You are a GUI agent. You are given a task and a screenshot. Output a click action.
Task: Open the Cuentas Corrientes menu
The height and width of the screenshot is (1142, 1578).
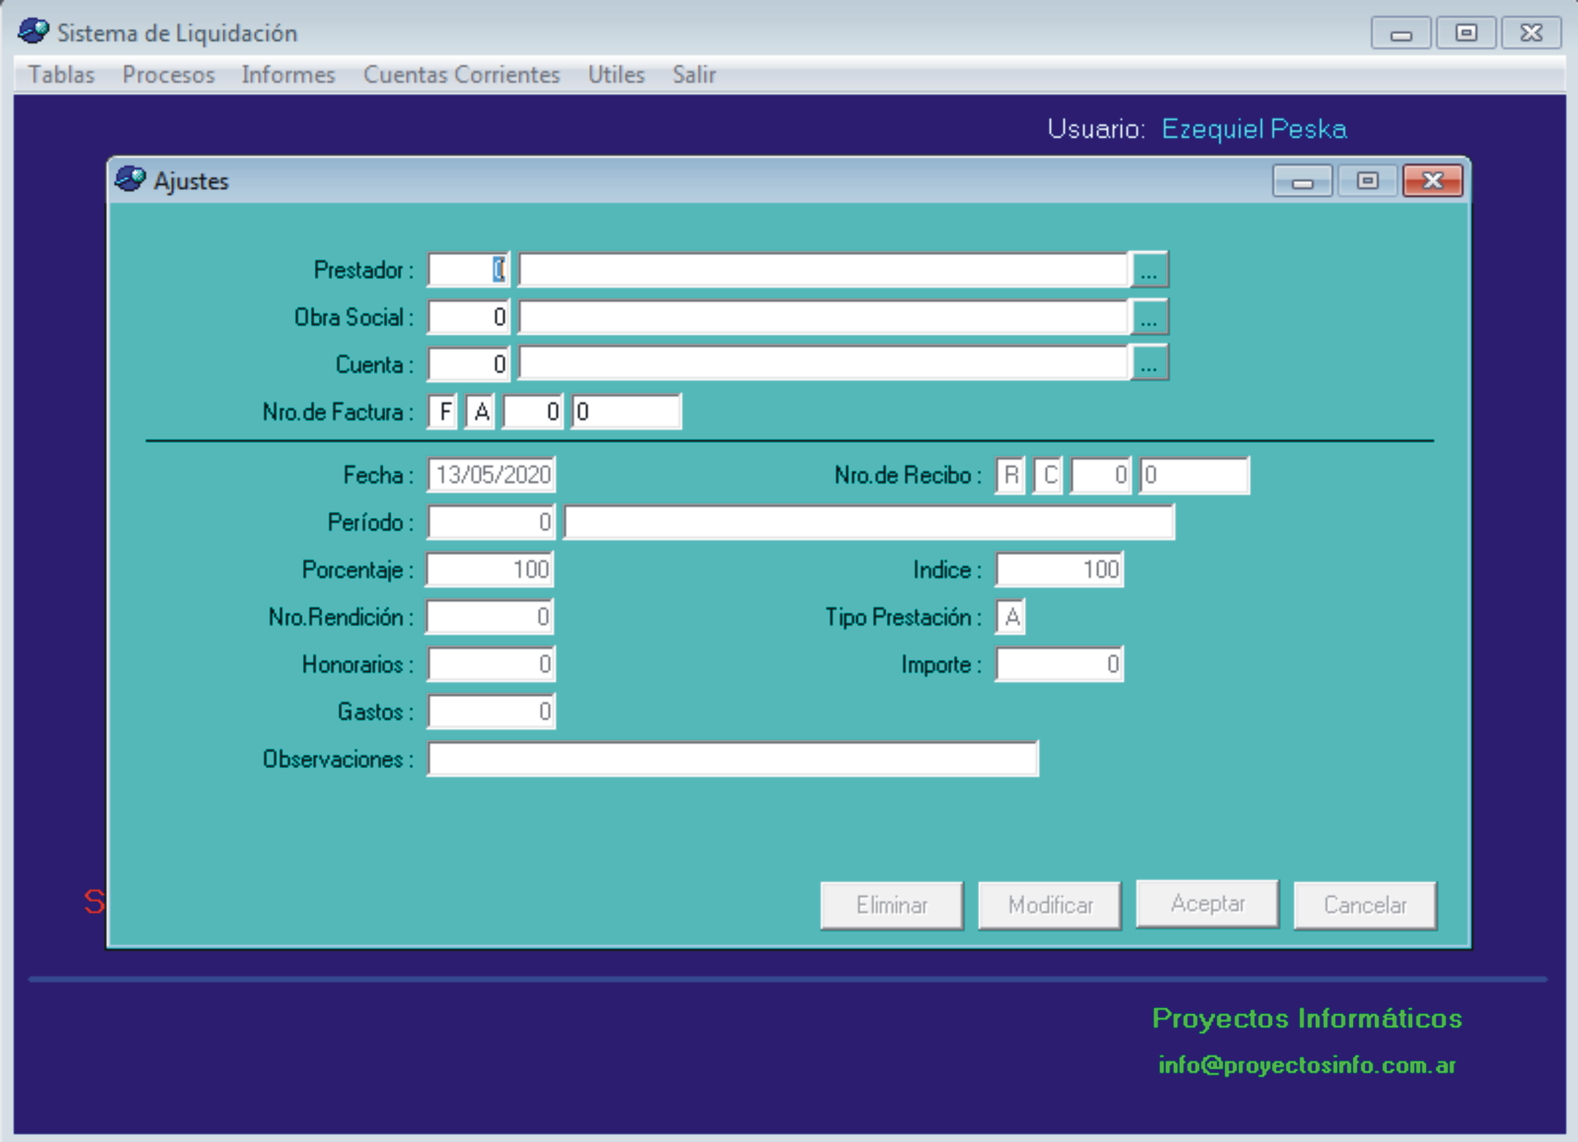tap(461, 74)
